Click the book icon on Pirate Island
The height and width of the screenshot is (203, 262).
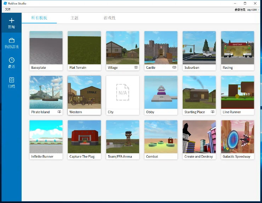coord(59,112)
